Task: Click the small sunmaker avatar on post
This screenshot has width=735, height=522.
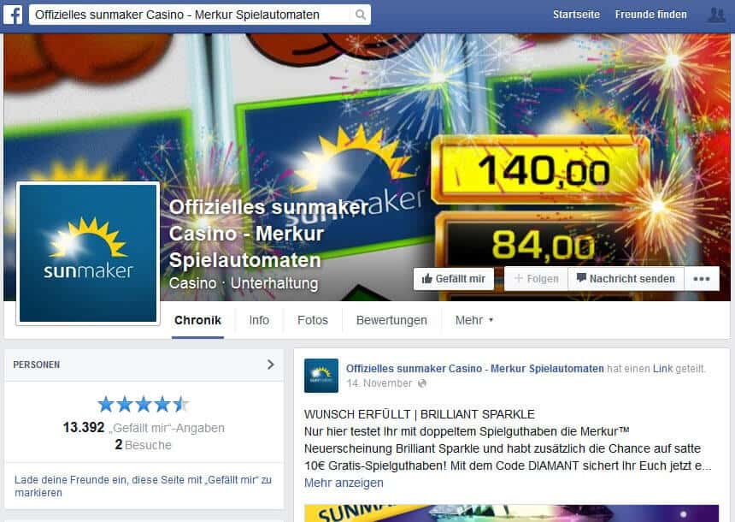Action: click(321, 376)
